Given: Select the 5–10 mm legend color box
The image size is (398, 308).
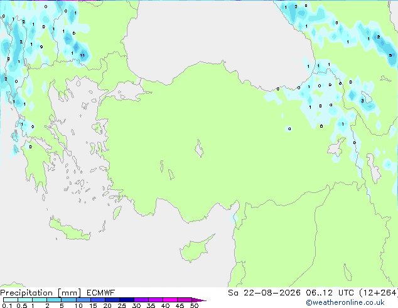Looking at the screenshot, I should (68, 300).
